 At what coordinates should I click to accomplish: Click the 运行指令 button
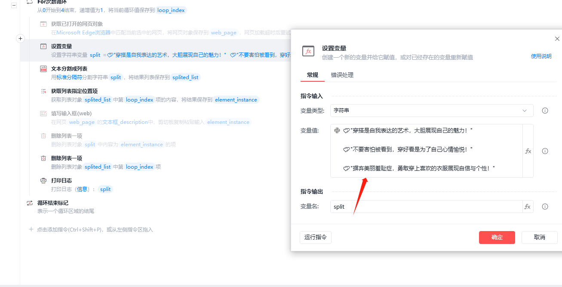click(x=315, y=237)
